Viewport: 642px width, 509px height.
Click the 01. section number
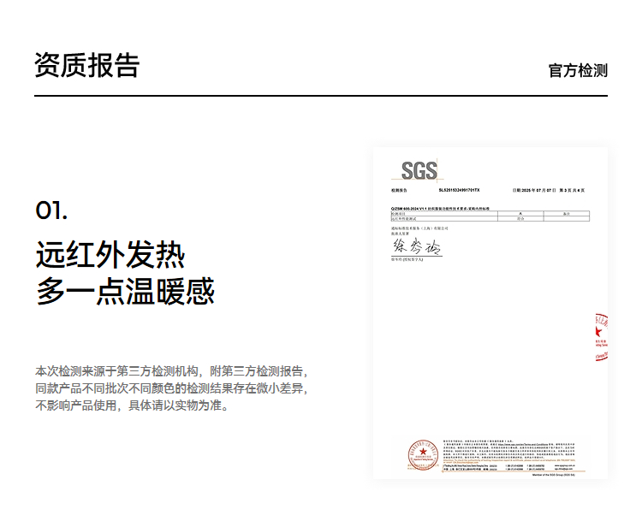pyautogui.click(x=51, y=210)
